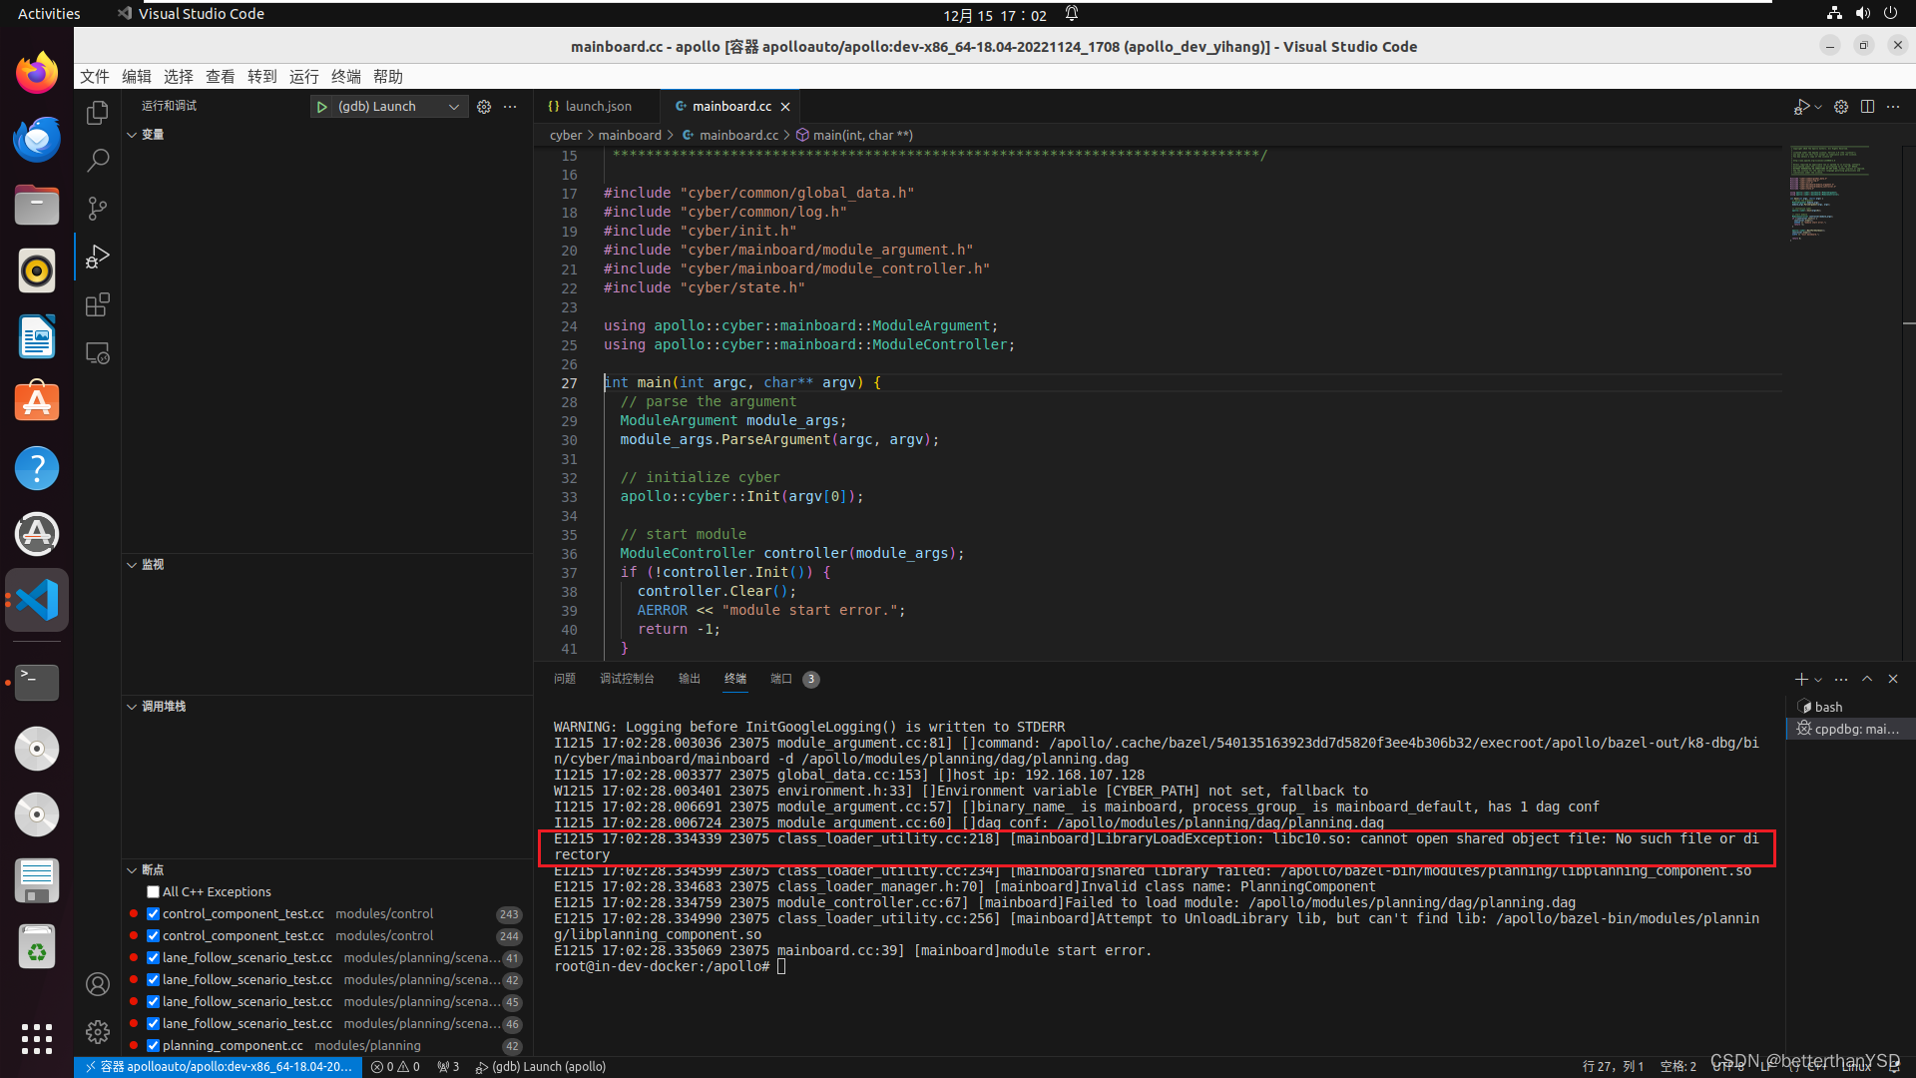Enable the All C++ Exceptions checkbox
Screen dimensions: 1916x1078
[153, 891]
